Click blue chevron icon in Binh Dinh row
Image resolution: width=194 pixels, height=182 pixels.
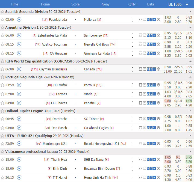pyautogui.click(x=154, y=168)
